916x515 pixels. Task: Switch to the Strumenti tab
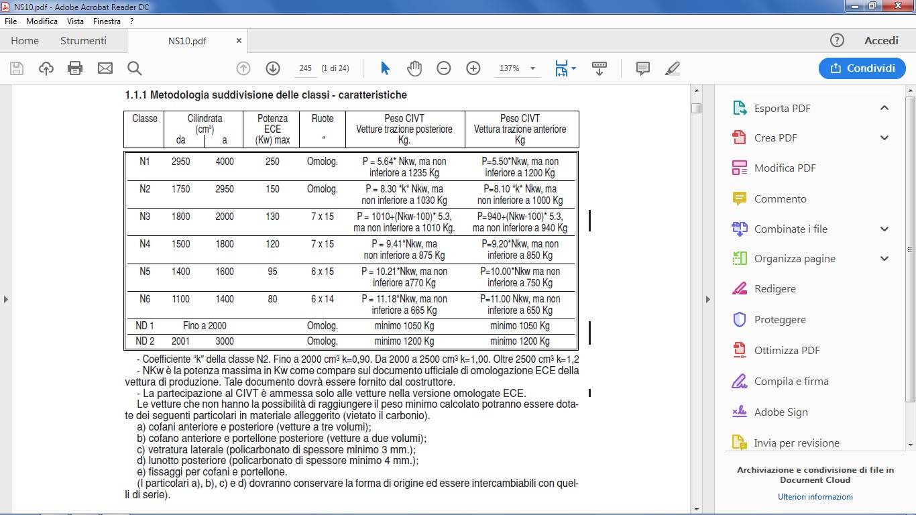tap(83, 41)
